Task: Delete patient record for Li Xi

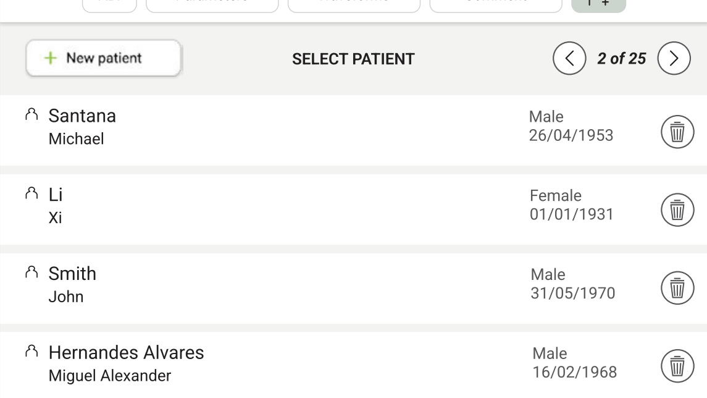Action: coord(677,210)
